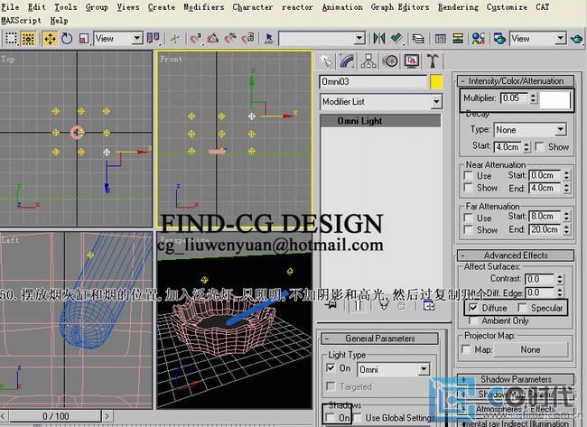Screen dimensions: 587x427
Task: Toggle the 3D Snaps icon
Action: pos(195,38)
